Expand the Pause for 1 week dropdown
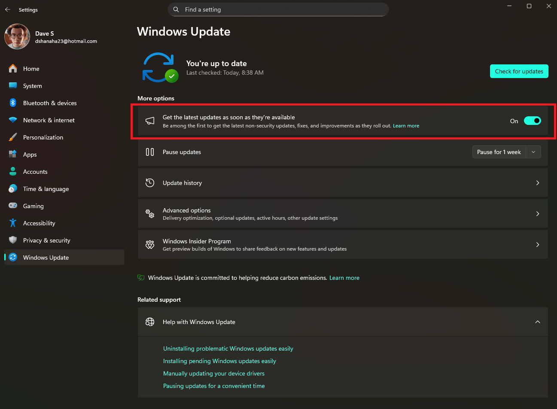The image size is (557, 409). point(533,152)
